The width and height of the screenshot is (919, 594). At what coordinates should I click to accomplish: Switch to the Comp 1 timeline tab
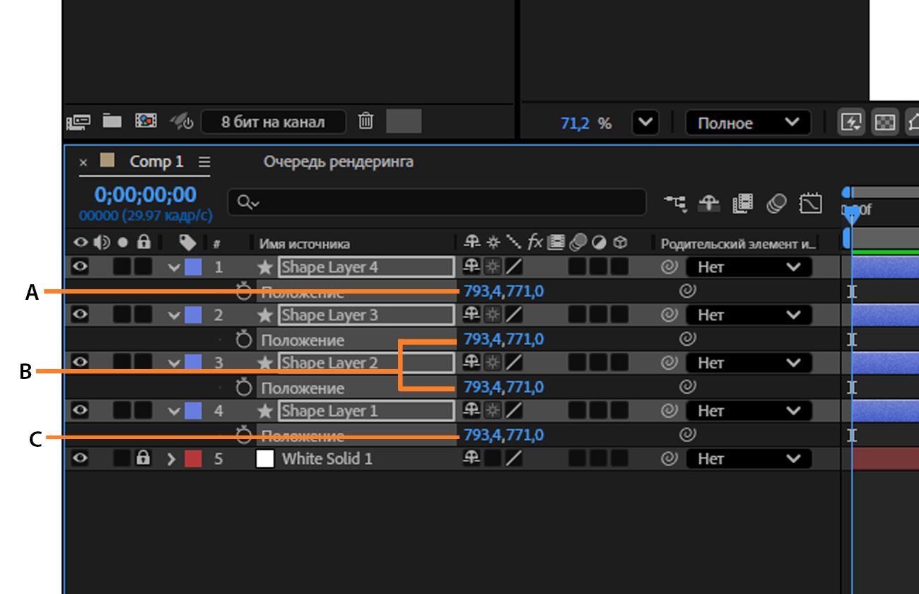[156, 162]
